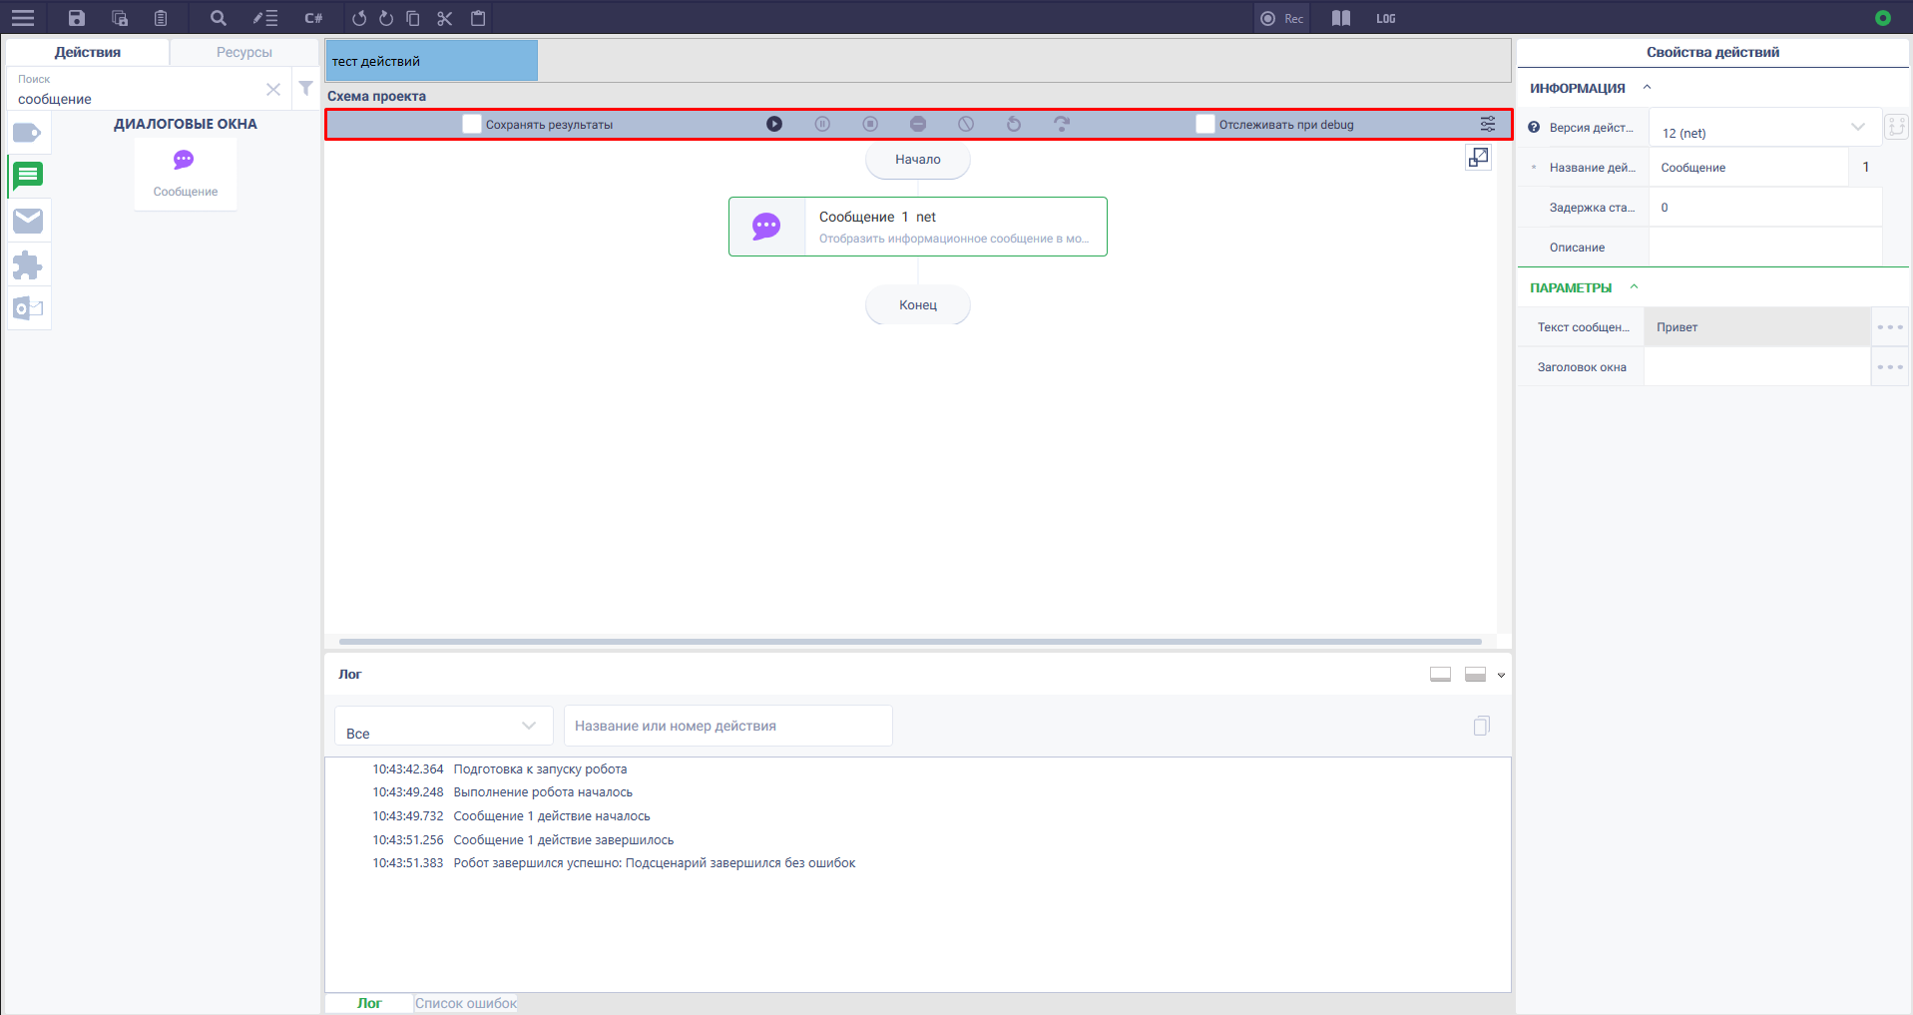Viewport: 1913px width, 1015px height.
Task: Click the minus circle debug icon
Action: [918, 124]
